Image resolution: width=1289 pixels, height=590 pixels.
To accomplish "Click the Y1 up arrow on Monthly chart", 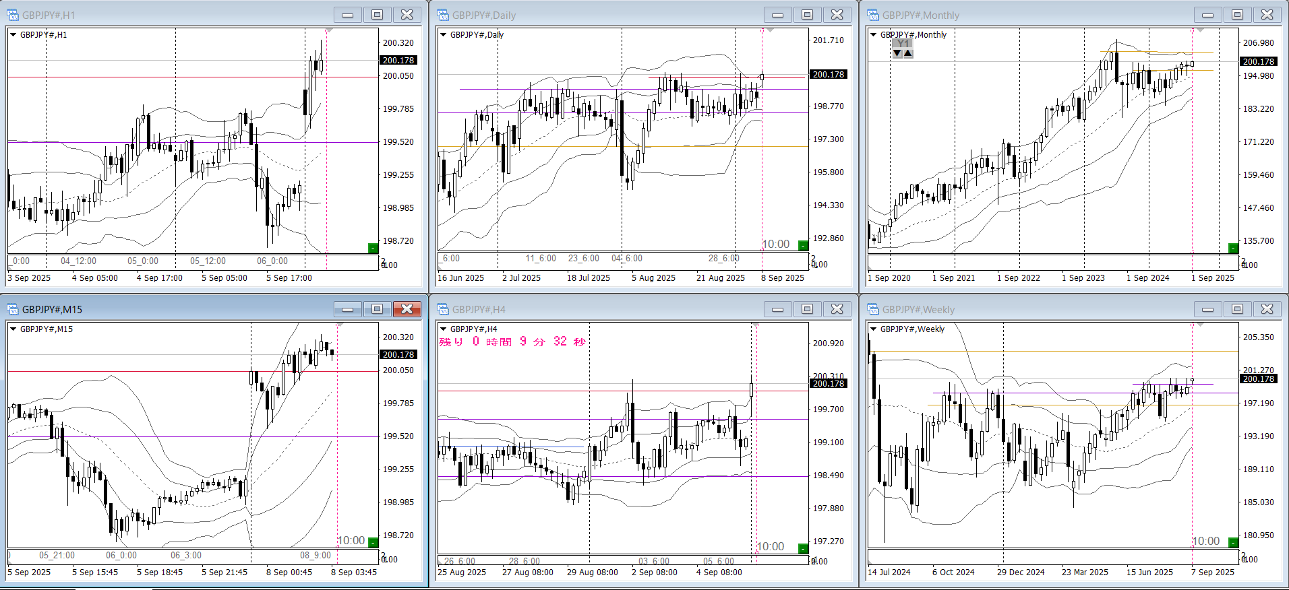I will [908, 53].
